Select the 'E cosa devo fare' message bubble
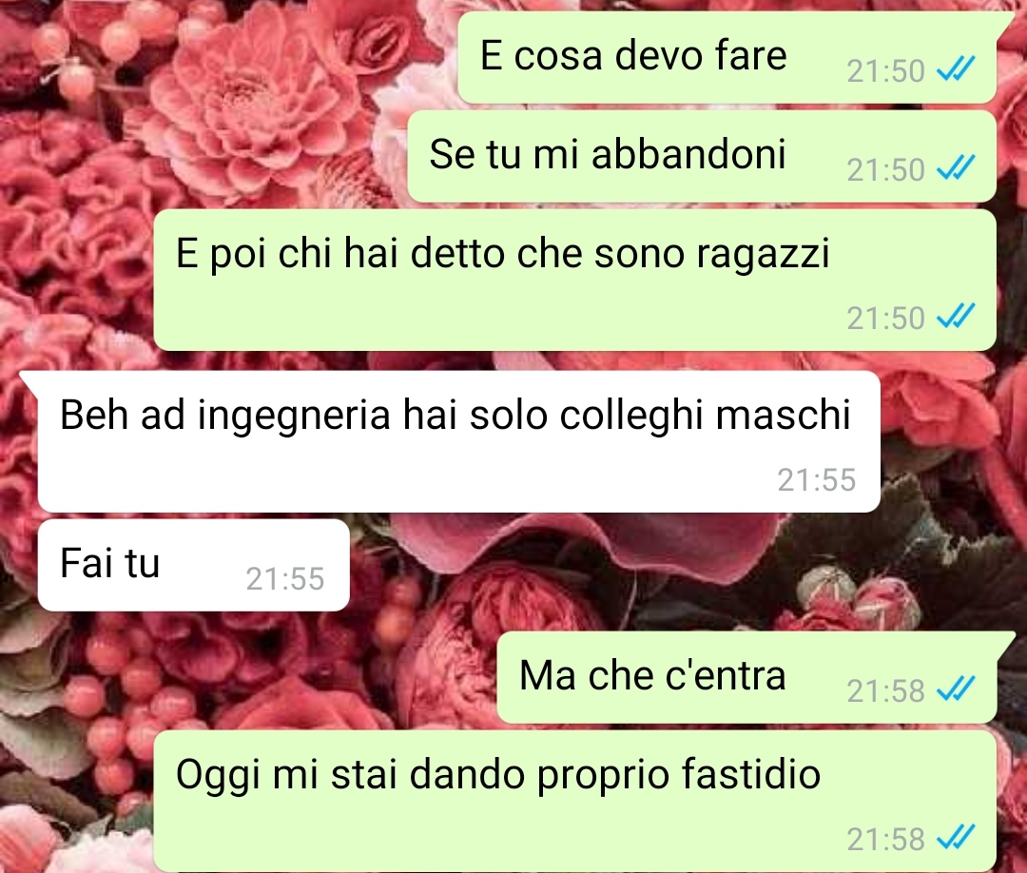 [727, 57]
